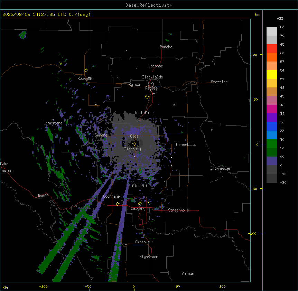Image resolution: width=298 pixels, height=291 pixels.
Task: Click the RedDeer city label
Action: click(152, 88)
